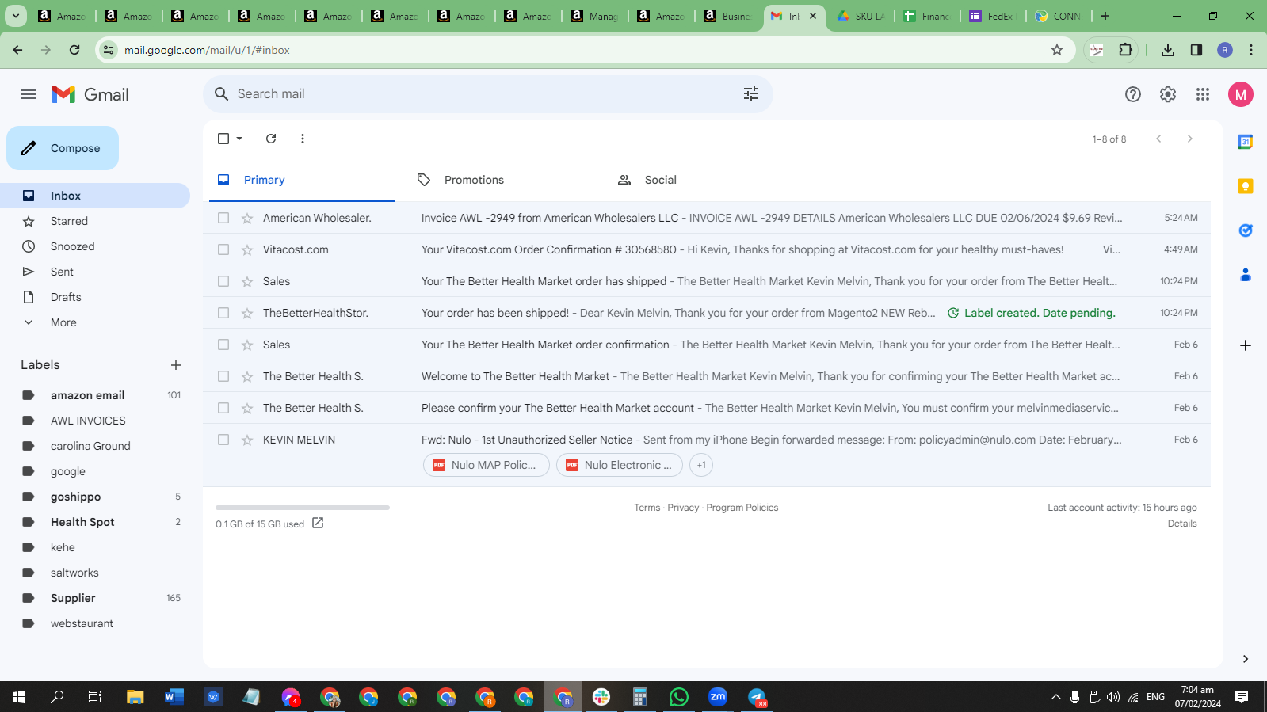
Task: Select the Vitacost.com email checkbox
Action: (223, 249)
